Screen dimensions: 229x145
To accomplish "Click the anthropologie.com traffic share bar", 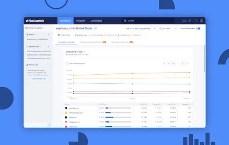I will [118, 113].
